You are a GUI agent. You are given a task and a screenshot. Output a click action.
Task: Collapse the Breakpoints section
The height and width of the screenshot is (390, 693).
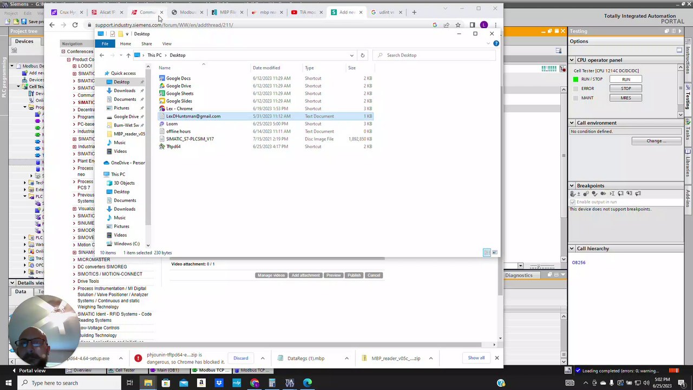tap(572, 186)
